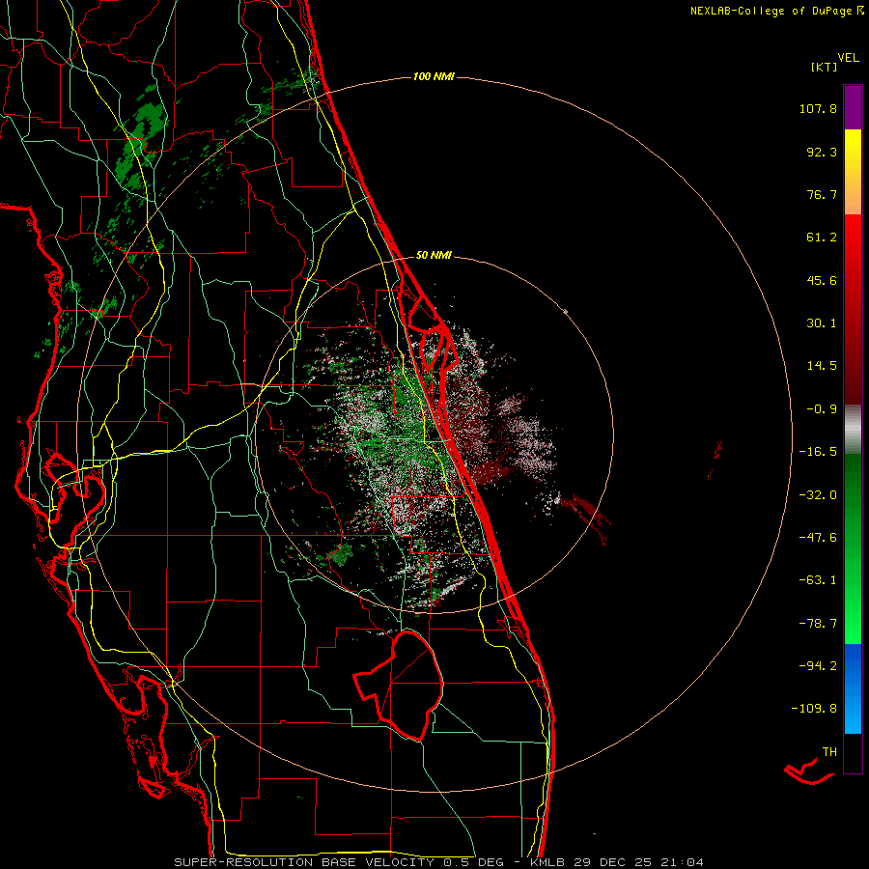Screen dimensions: 869x869
Task: Click the 30.1 value on velocity scale
Action: (822, 323)
